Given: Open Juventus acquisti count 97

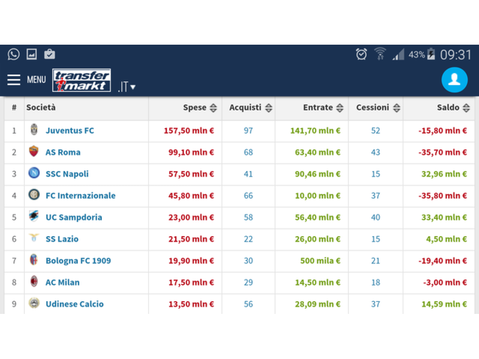Looking at the screenshot, I should pyautogui.click(x=248, y=130).
